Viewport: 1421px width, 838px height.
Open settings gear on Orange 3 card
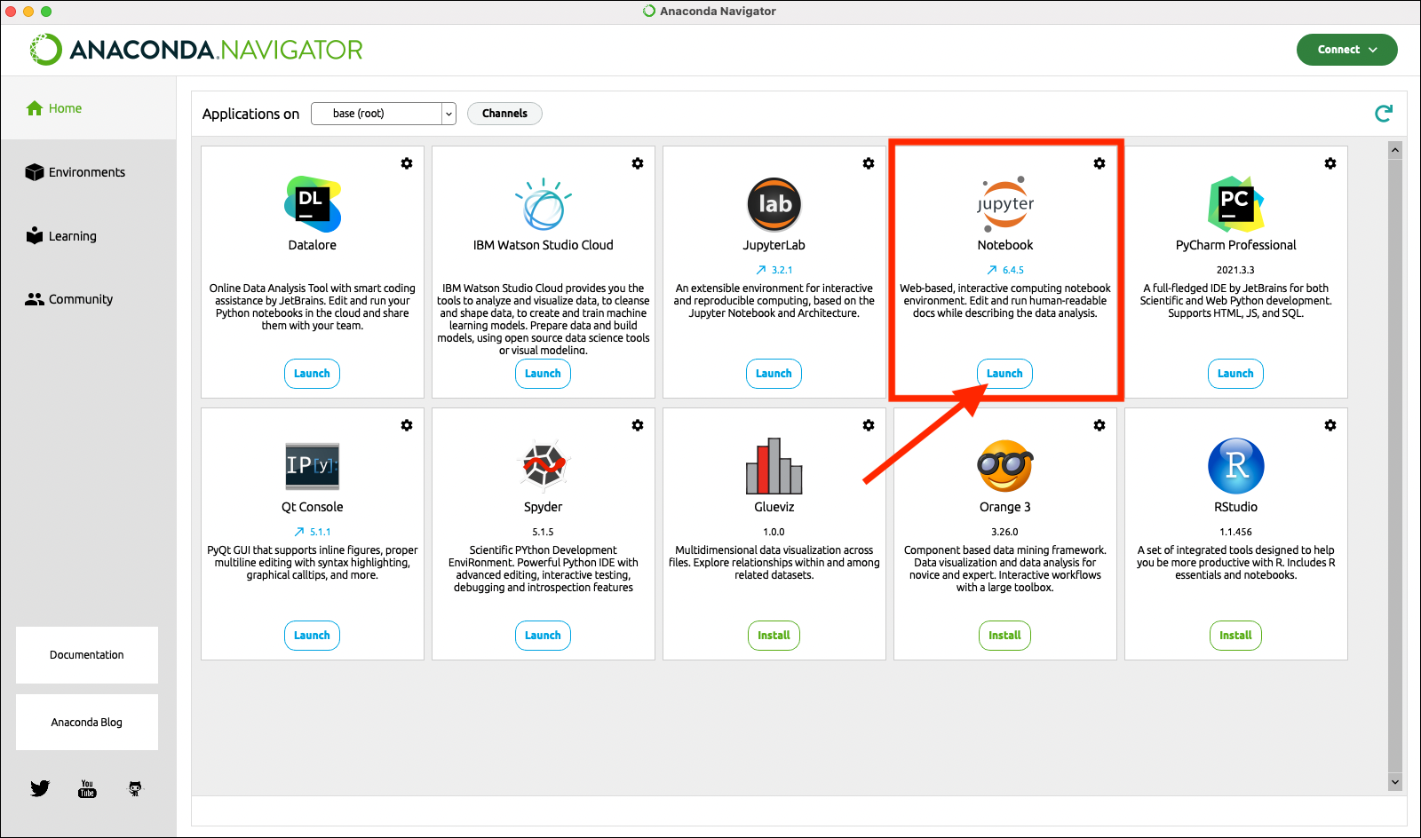click(x=1099, y=425)
